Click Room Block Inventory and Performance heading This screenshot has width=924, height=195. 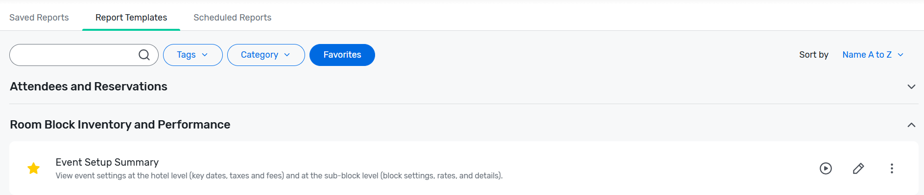pyautogui.click(x=120, y=125)
